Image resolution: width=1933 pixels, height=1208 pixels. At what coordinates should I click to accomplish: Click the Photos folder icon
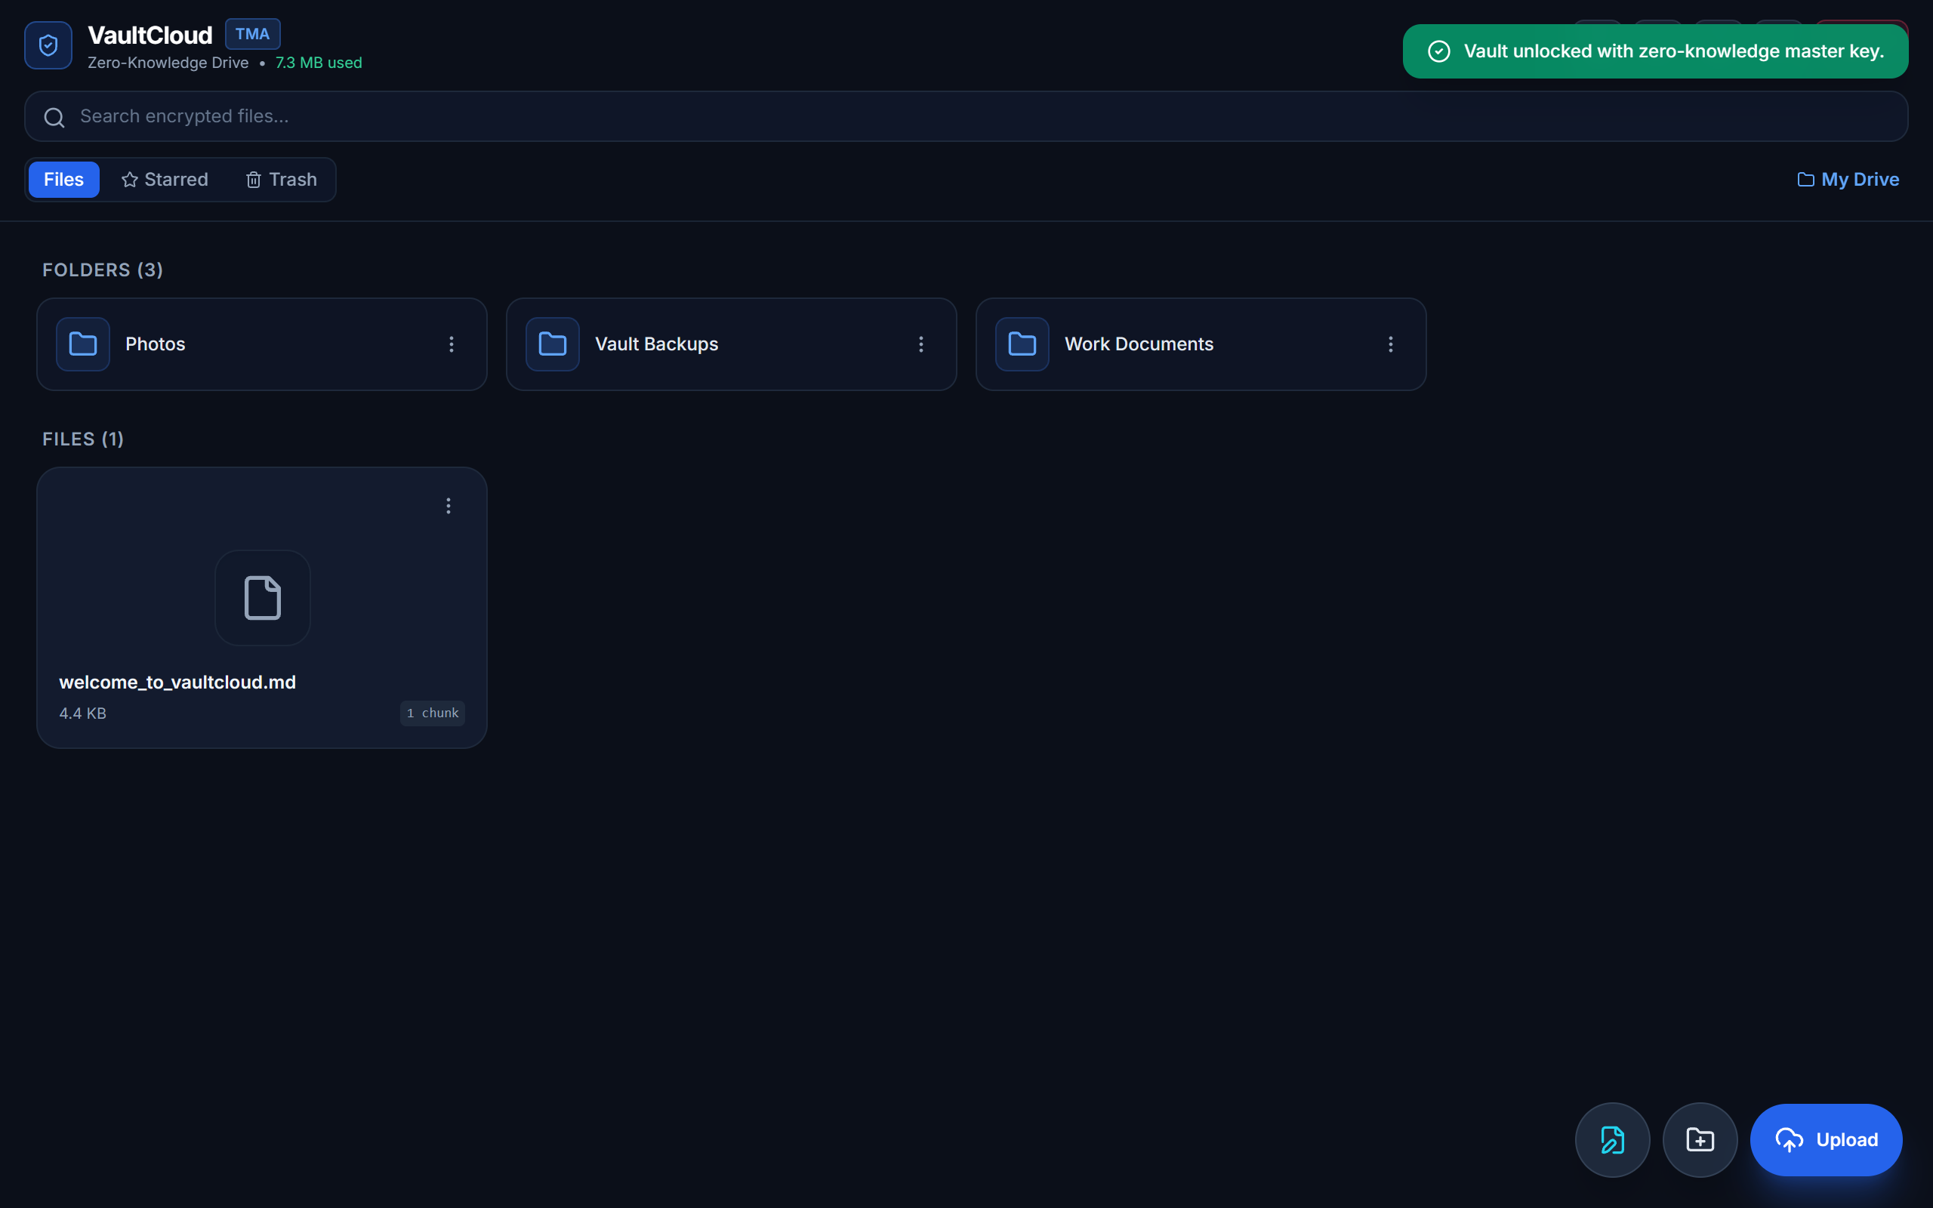point(83,344)
